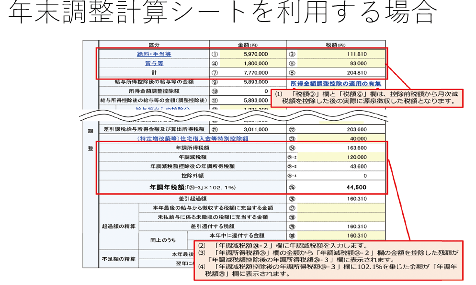
Task: Select the 給与所得控除後の給与等の金額 label in row ⑨
Action: tap(154, 82)
